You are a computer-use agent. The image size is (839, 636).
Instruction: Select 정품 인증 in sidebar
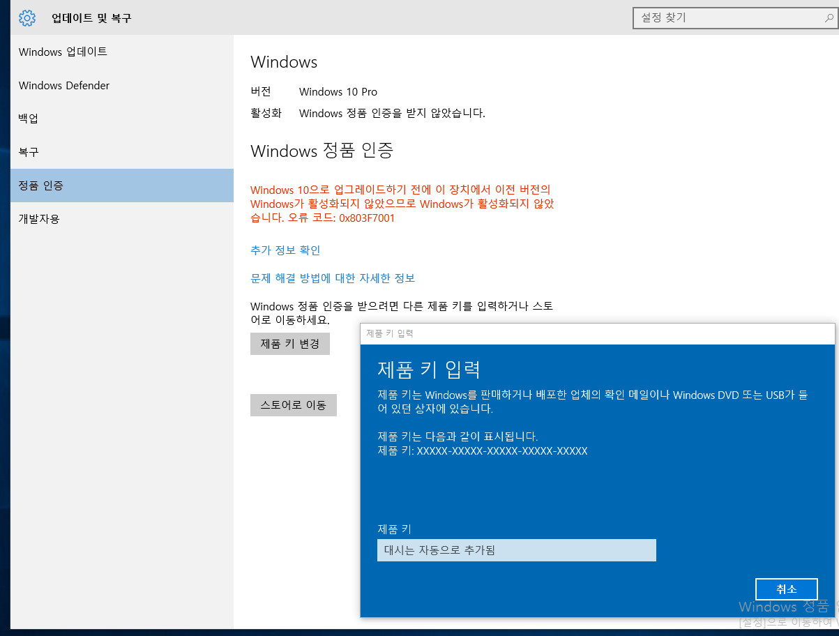pyautogui.click(x=122, y=185)
